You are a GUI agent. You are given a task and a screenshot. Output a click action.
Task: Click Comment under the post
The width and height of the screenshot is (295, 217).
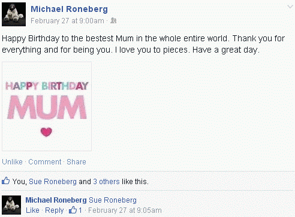(45, 161)
